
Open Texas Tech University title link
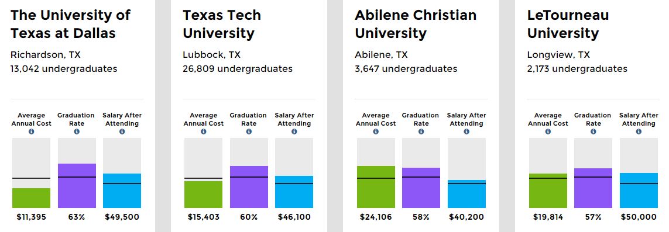[222, 24]
